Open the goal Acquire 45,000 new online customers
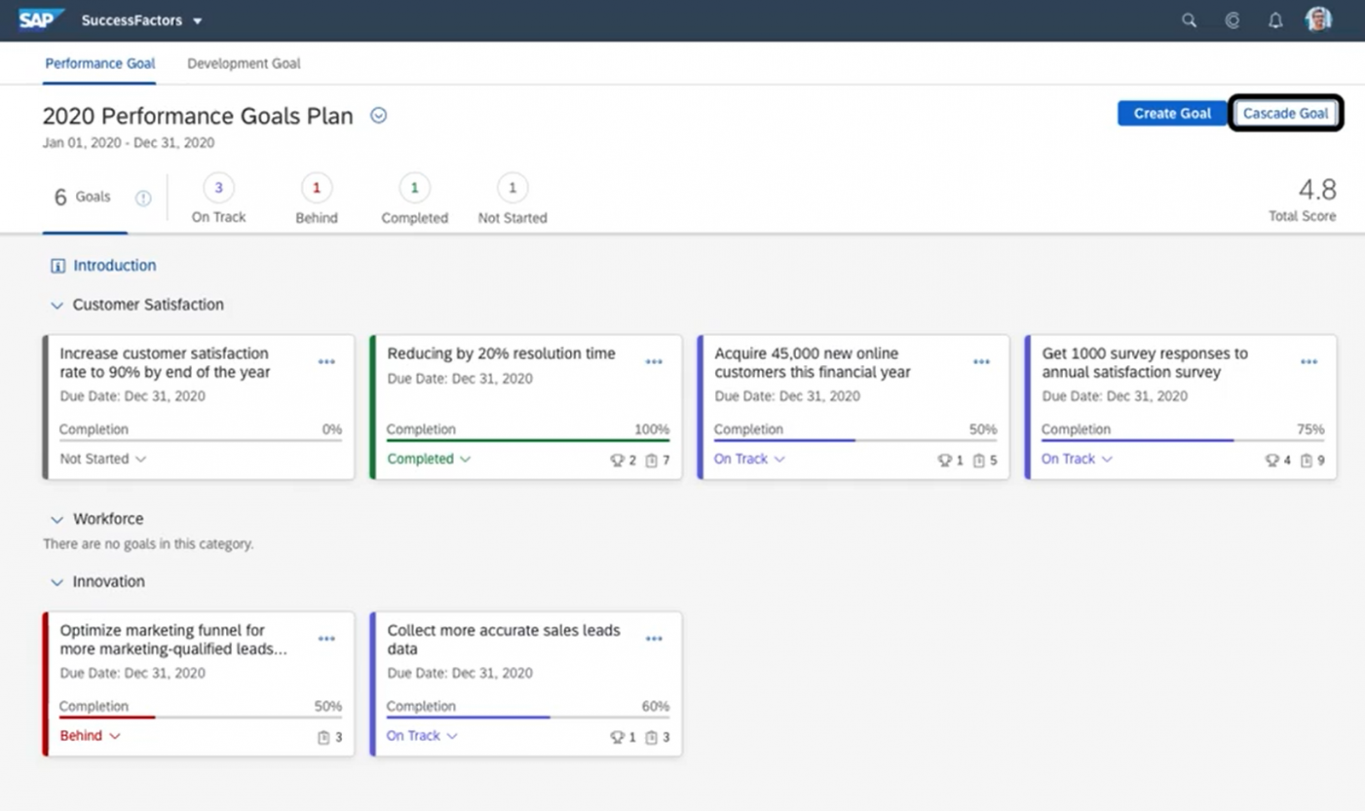Image resolution: width=1365 pixels, height=811 pixels. click(x=812, y=362)
